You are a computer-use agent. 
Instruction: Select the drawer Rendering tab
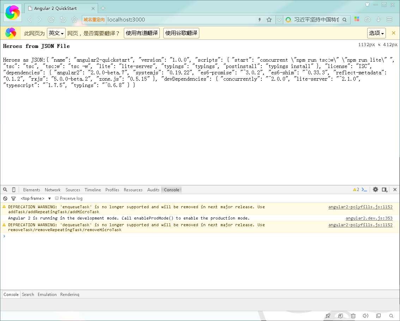(69, 295)
